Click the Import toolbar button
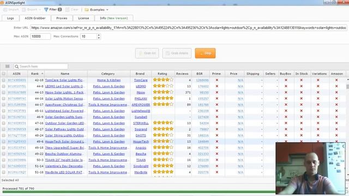This screenshot has width=349, height=196. click(x=11, y=10)
